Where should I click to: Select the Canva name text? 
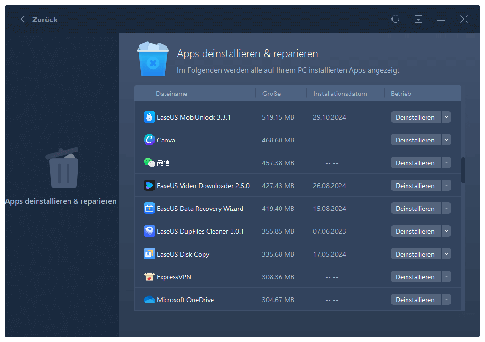pos(166,140)
